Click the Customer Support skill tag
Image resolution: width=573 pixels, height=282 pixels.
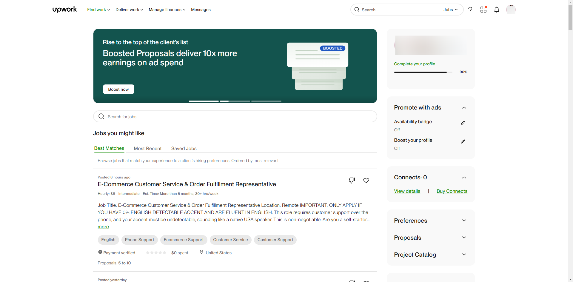(275, 240)
